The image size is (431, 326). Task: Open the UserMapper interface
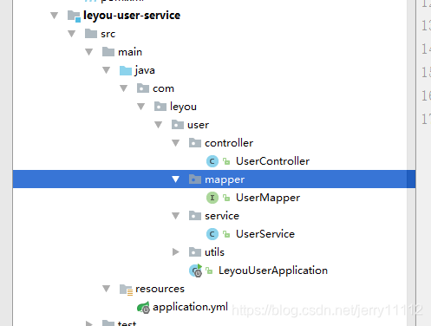[x=268, y=198]
